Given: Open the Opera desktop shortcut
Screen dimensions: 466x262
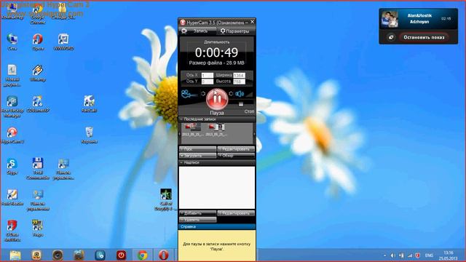Looking at the screenshot, I should coord(38,41).
